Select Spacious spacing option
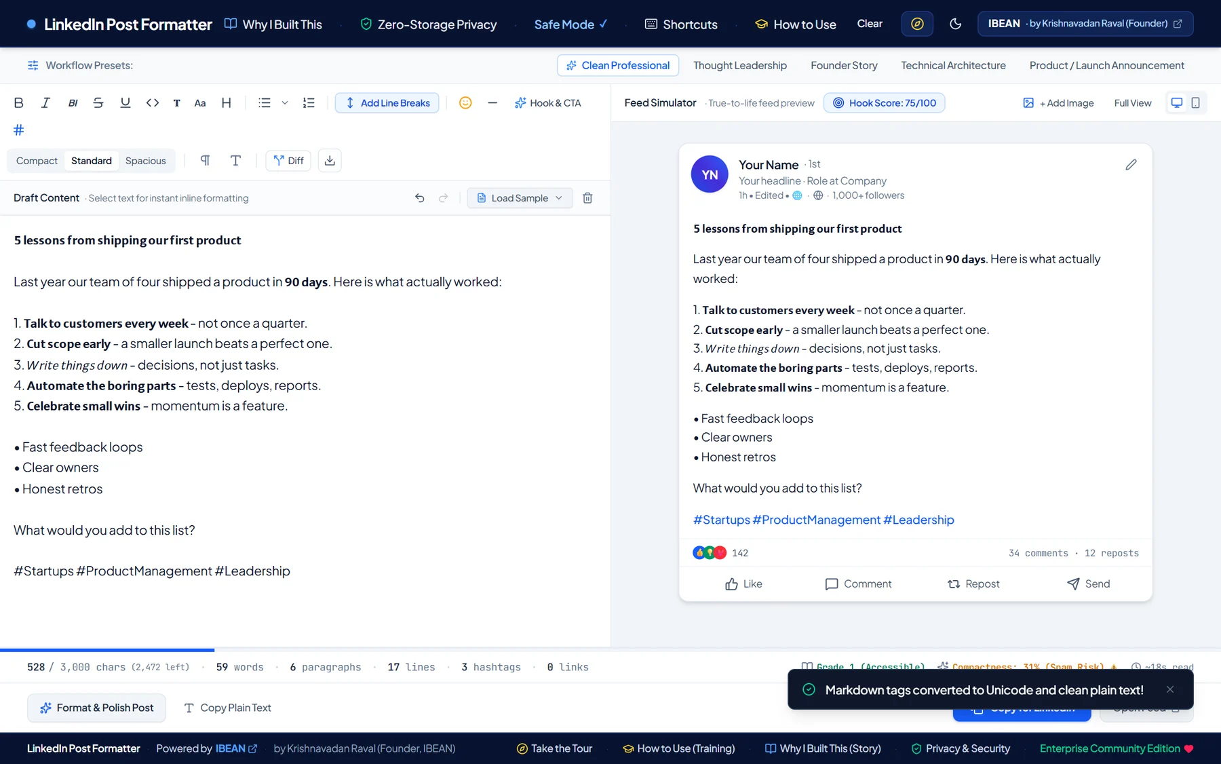 point(145,161)
